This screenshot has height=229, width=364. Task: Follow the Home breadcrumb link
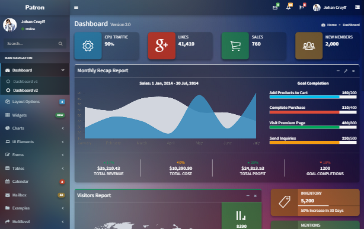tap(332, 25)
